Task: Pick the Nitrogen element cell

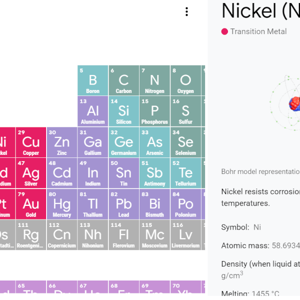Action: pyautogui.click(x=154, y=80)
